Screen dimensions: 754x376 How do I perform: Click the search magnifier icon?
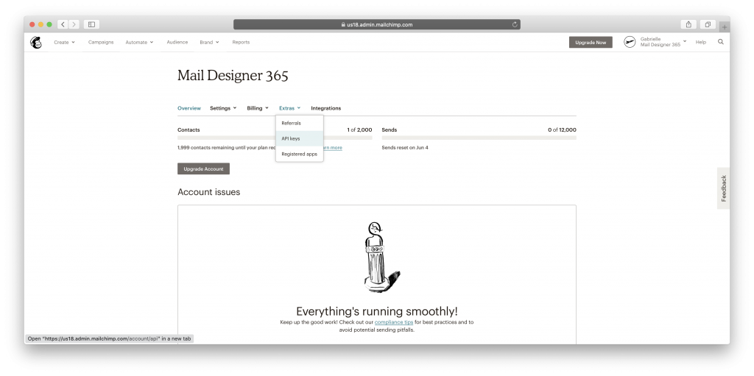(x=720, y=42)
